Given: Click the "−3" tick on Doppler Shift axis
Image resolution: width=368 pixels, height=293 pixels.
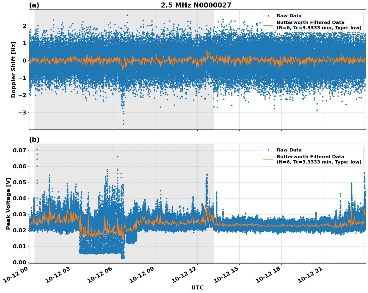Looking at the screenshot, I should [23, 112].
